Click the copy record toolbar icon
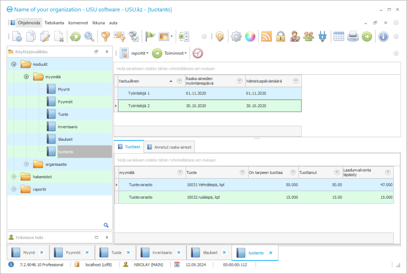The height and width of the screenshot is (274, 407). pos(31,37)
